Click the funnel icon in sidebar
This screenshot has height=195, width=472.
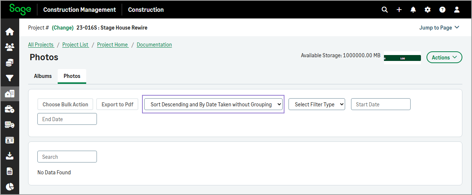[x=10, y=78]
